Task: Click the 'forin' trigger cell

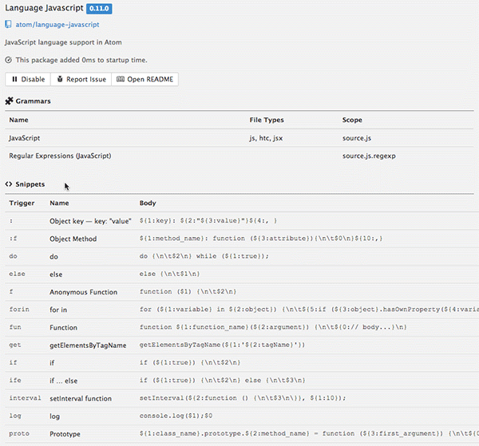Action: 19,310
